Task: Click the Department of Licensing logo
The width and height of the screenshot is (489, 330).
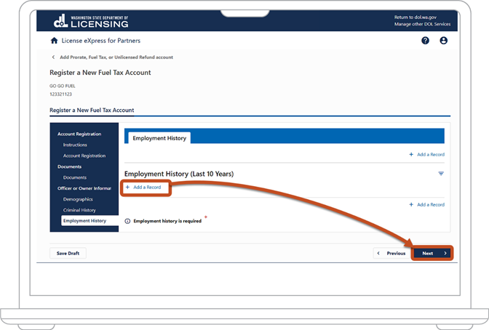Action: point(91,21)
